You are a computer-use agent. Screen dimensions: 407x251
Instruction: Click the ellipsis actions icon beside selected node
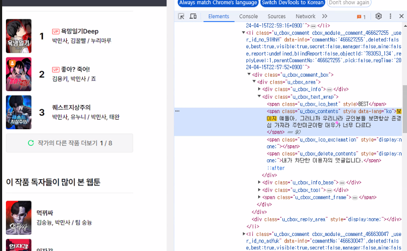tap(177, 111)
